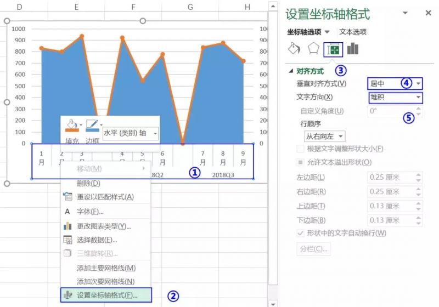Choose 重设以匹配样式(A) menu item
Screen dimensions: 439x307
point(105,197)
